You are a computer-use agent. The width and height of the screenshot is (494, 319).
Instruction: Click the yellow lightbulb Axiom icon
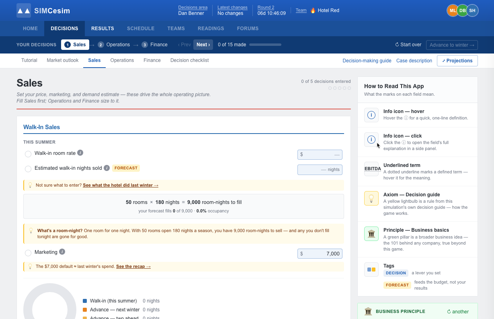click(371, 198)
